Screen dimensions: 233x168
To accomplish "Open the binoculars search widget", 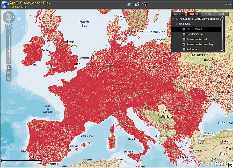I will coord(144,4).
